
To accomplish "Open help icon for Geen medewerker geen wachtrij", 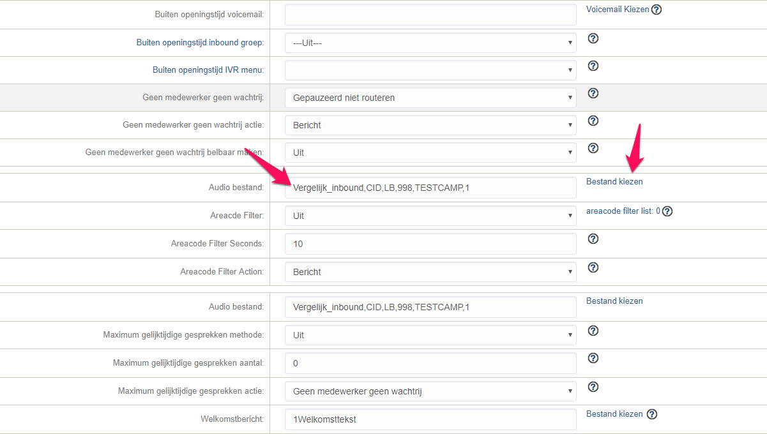I will click(x=593, y=93).
